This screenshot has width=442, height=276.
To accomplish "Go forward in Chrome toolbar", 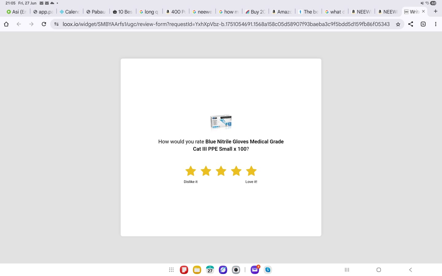I will pos(31,24).
